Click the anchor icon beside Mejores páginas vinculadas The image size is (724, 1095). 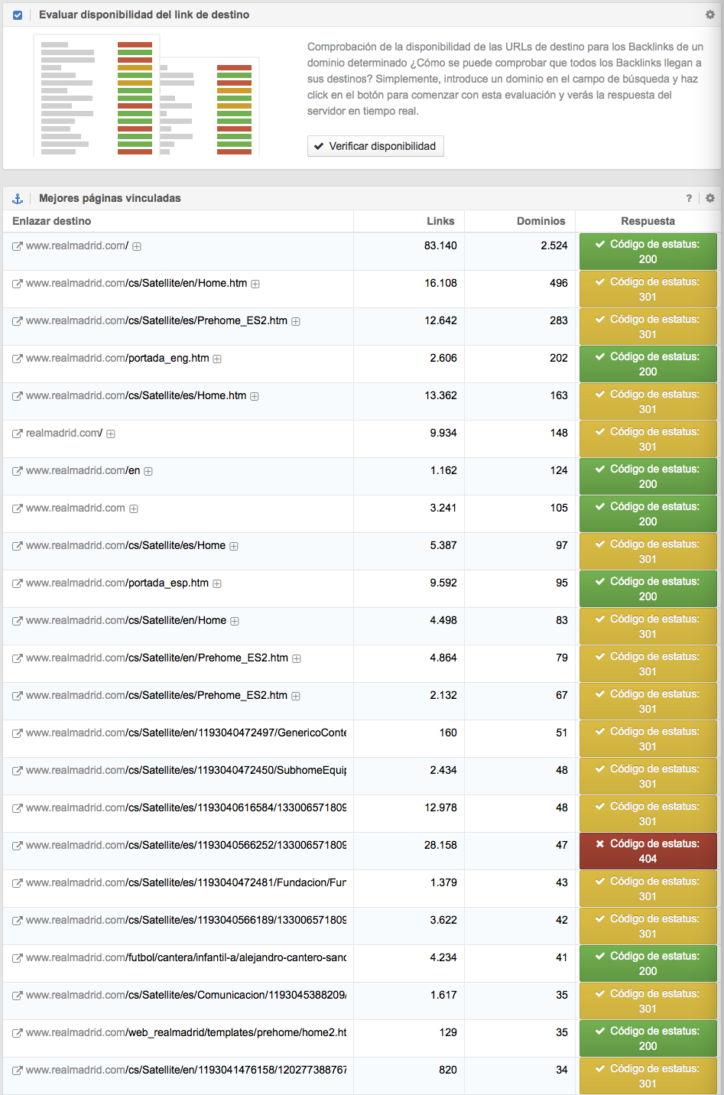(x=18, y=198)
